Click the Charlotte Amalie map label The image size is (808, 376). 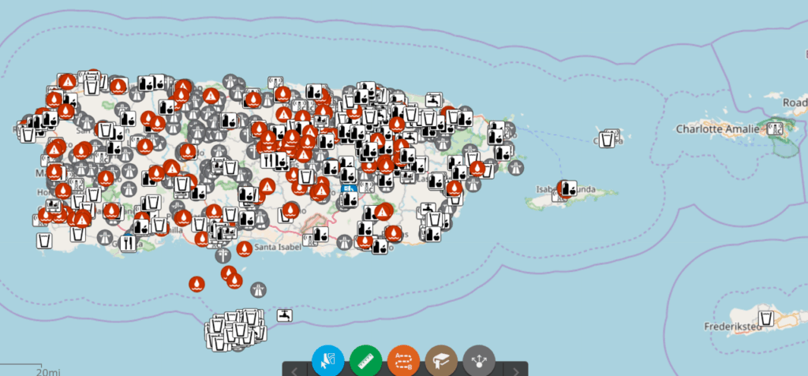(716, 128)
